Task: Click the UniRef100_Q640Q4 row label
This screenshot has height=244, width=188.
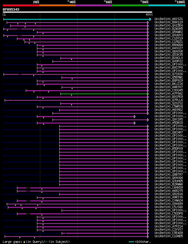Action: pos(169,178)
